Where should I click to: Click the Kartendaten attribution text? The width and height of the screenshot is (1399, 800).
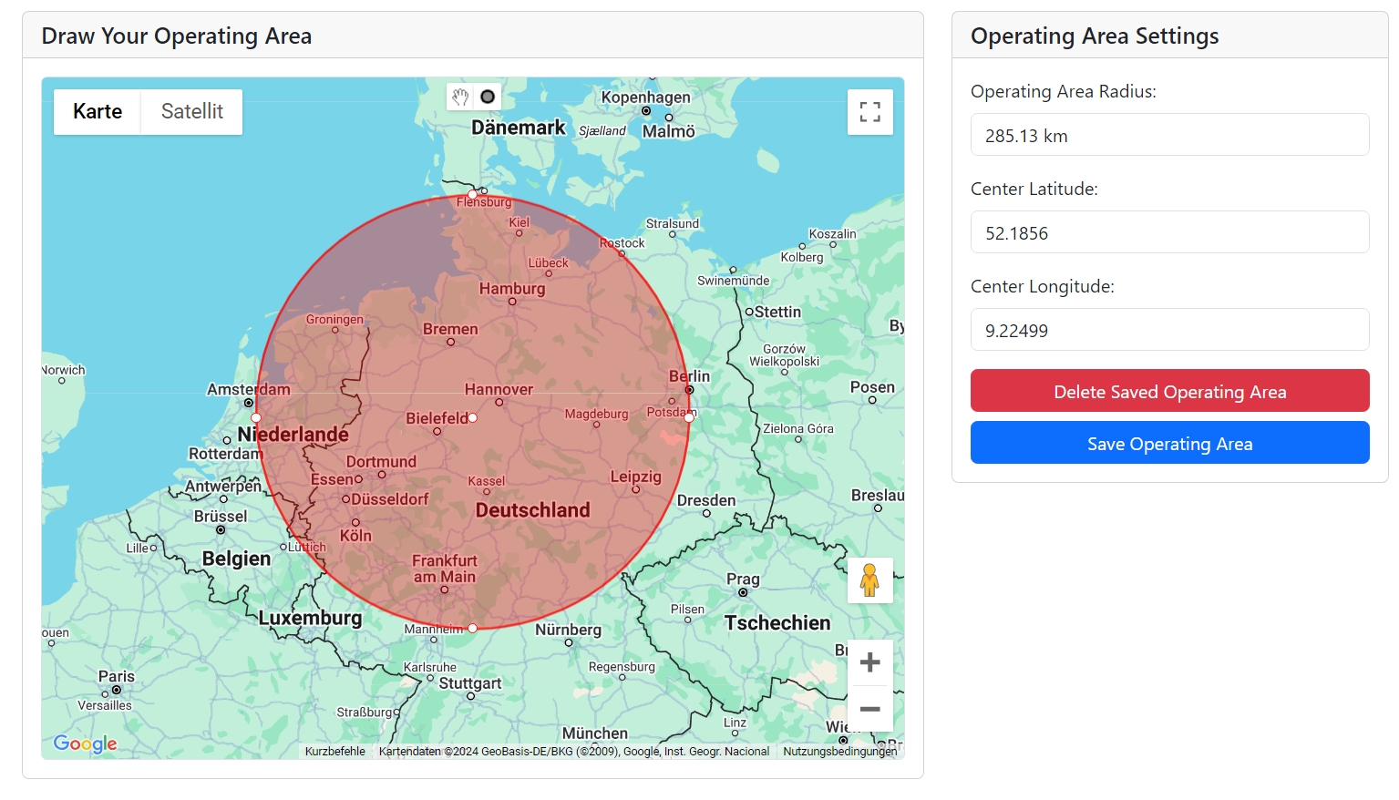click(x=574, y=752)
